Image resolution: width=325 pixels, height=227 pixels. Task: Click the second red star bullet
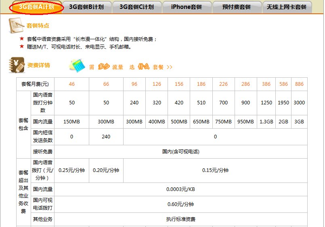tap(22, 46)
